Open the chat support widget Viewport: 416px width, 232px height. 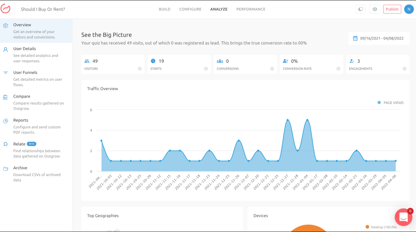point(403,217)
